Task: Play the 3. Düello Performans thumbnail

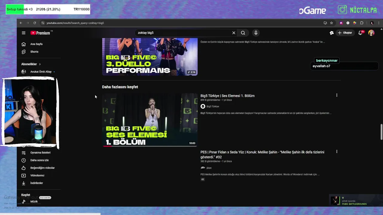Action: coord(150,57)
